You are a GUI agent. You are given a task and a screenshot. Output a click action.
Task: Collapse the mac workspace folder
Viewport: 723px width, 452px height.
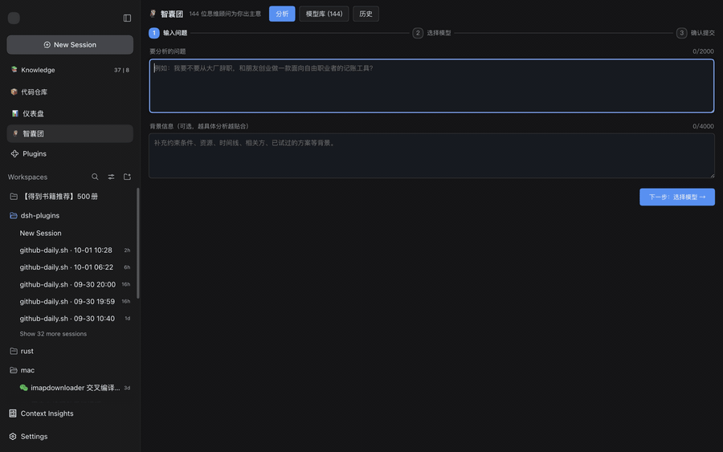coord(70,370)
